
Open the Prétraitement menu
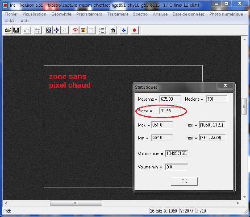pyautogui.click(x=89, y=14)
